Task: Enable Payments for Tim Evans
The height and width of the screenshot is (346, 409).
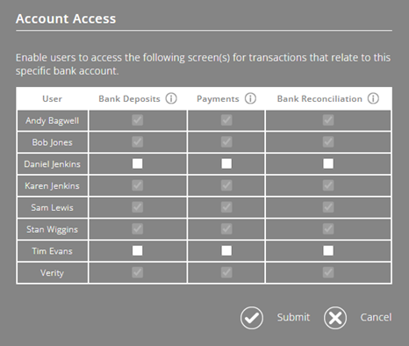Action: (x=226, y=250)
